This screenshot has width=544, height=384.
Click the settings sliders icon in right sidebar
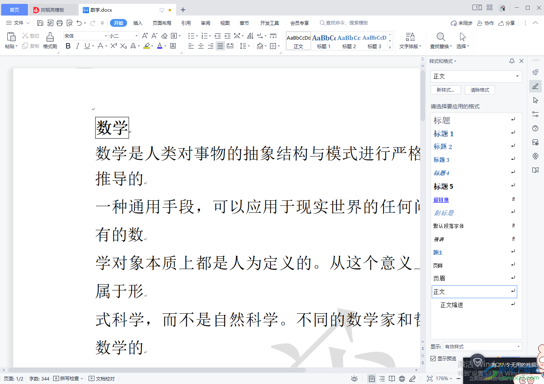535,114
